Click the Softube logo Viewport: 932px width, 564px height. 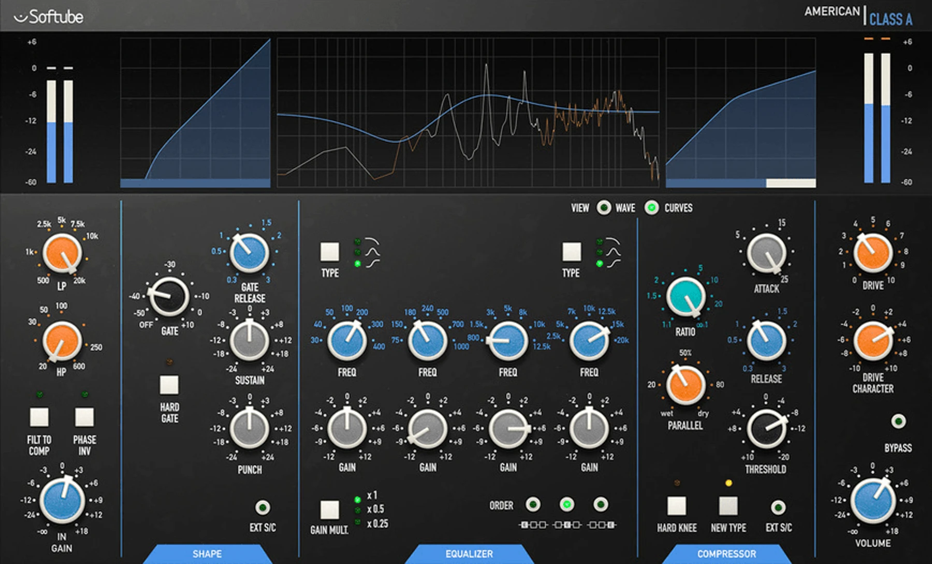[48, 17]
